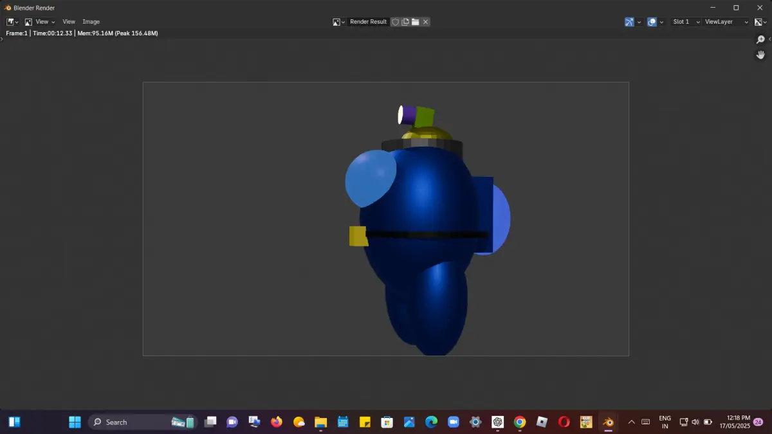Open the editor type selector
772x434 pixels.
12,22
